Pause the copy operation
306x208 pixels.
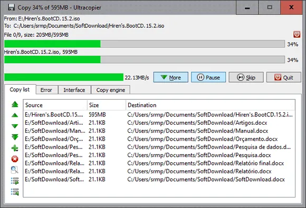pos(208,77)
